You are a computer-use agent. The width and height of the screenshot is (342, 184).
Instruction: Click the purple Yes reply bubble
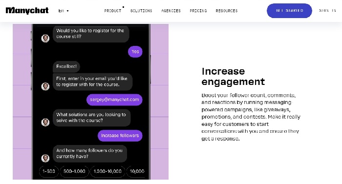coord(135,52)
